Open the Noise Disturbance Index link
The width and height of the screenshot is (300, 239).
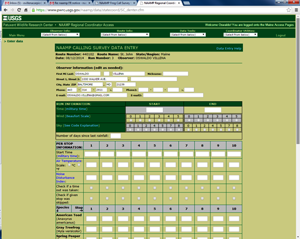pyautogui.click(x=66, y=178)
